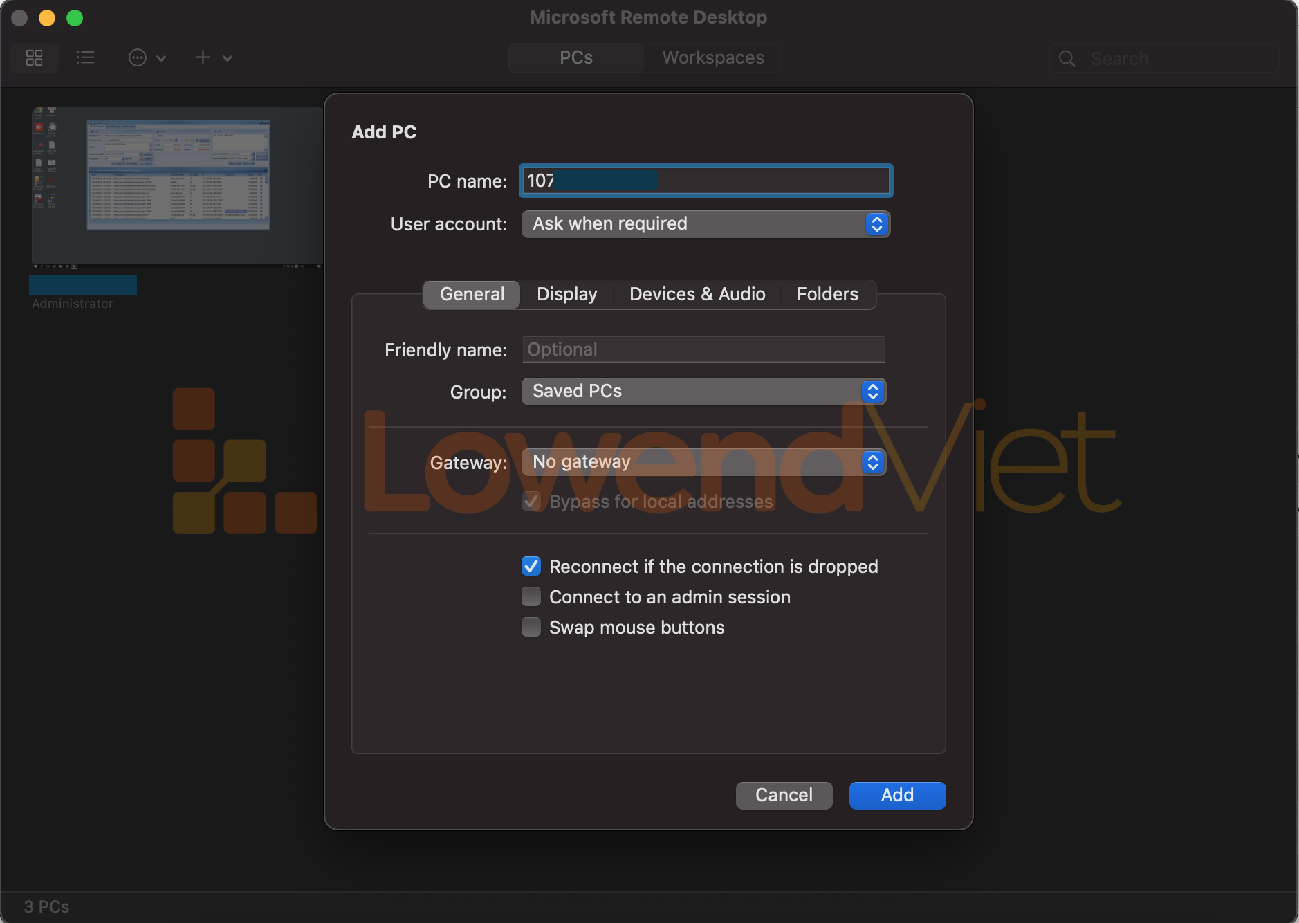The width and height of the screenshot is (1299, 923).
Task: Enable Connect to an admin session
Action: [531, 596]
